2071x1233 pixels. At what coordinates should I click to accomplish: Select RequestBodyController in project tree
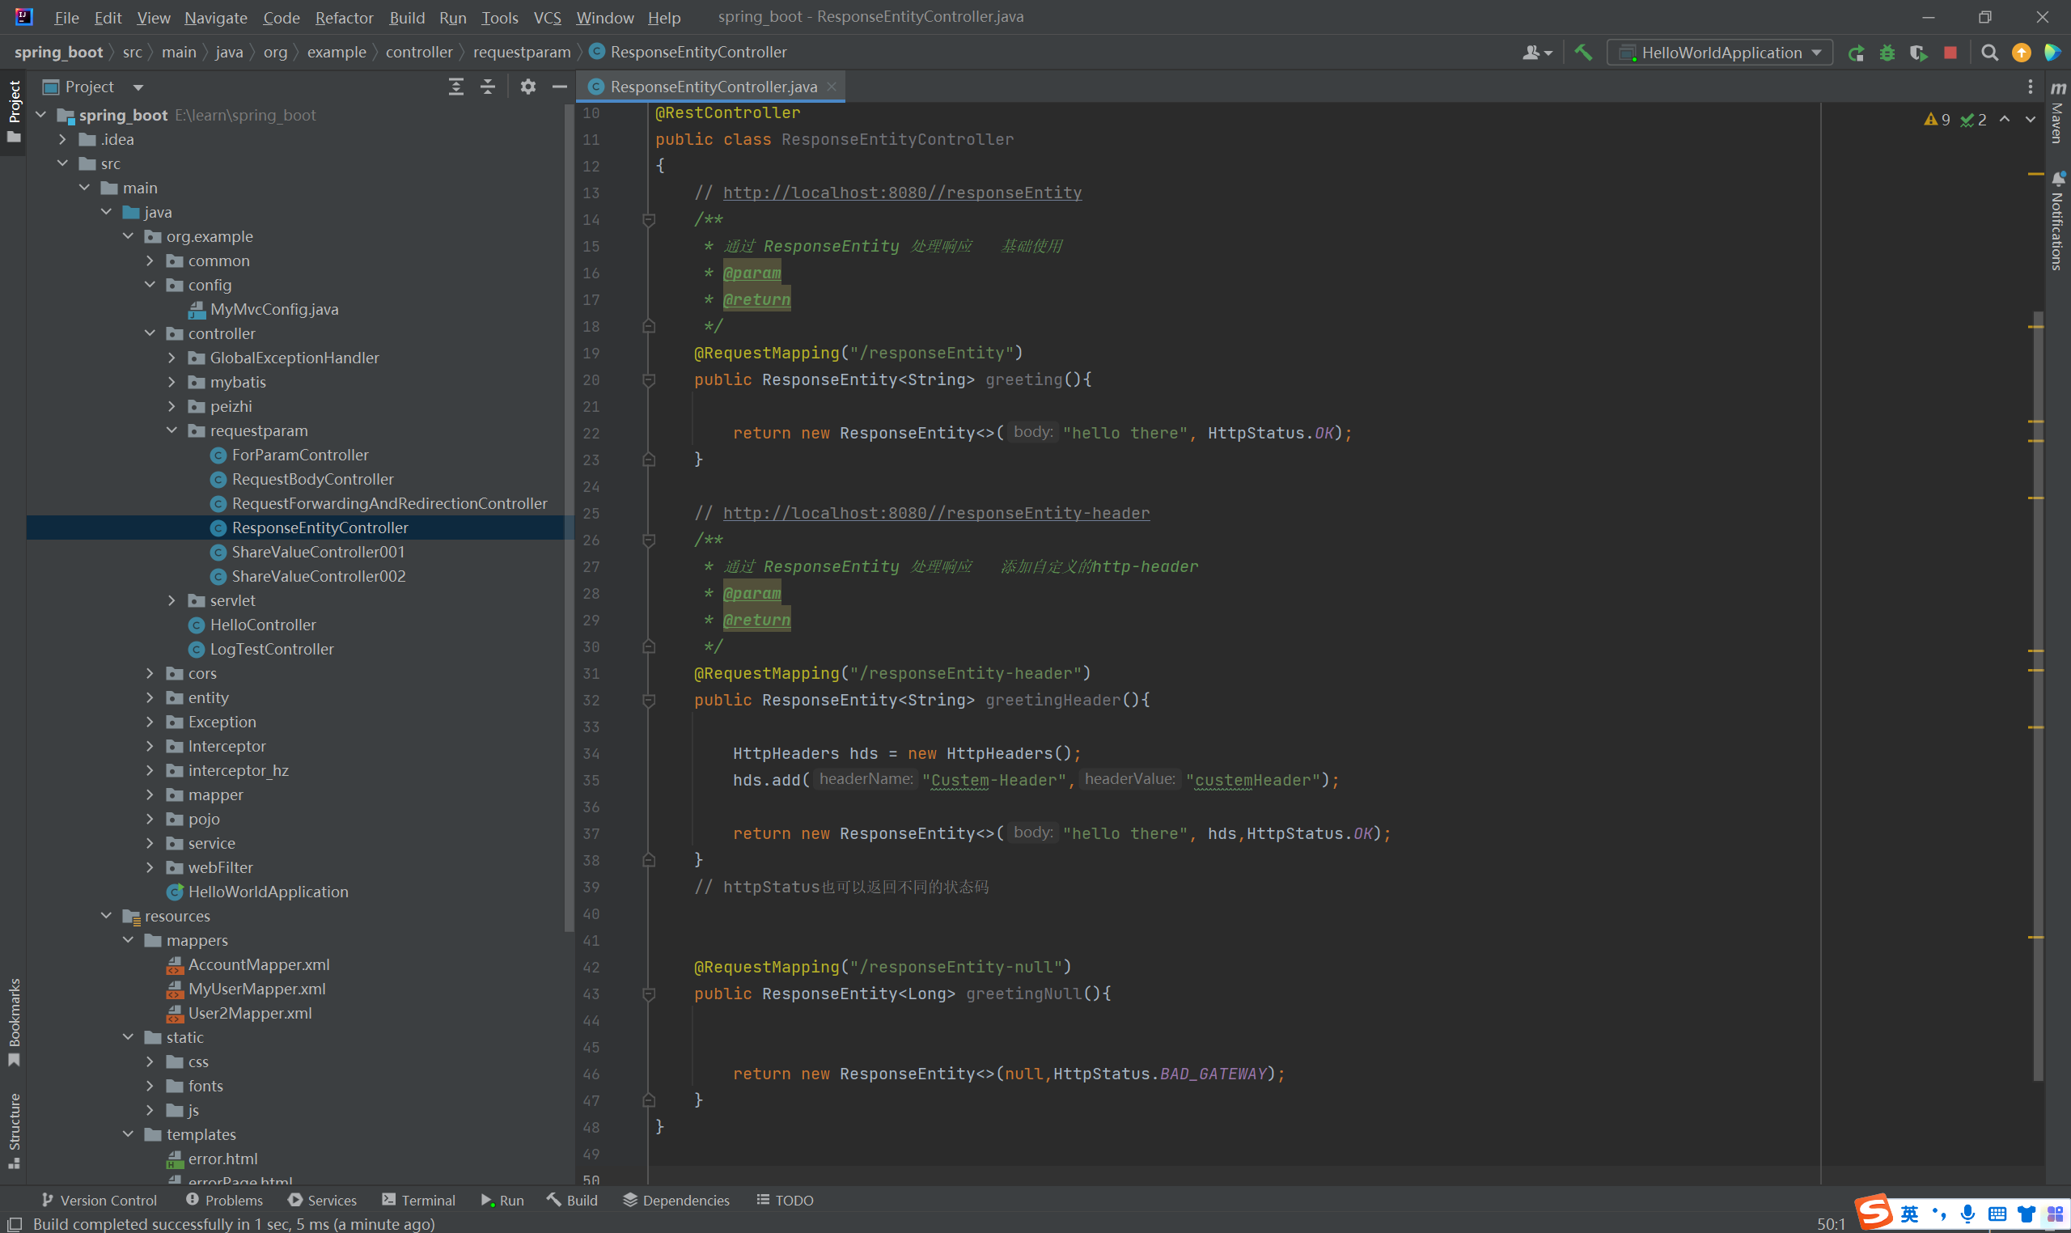[x=312, y=479]
